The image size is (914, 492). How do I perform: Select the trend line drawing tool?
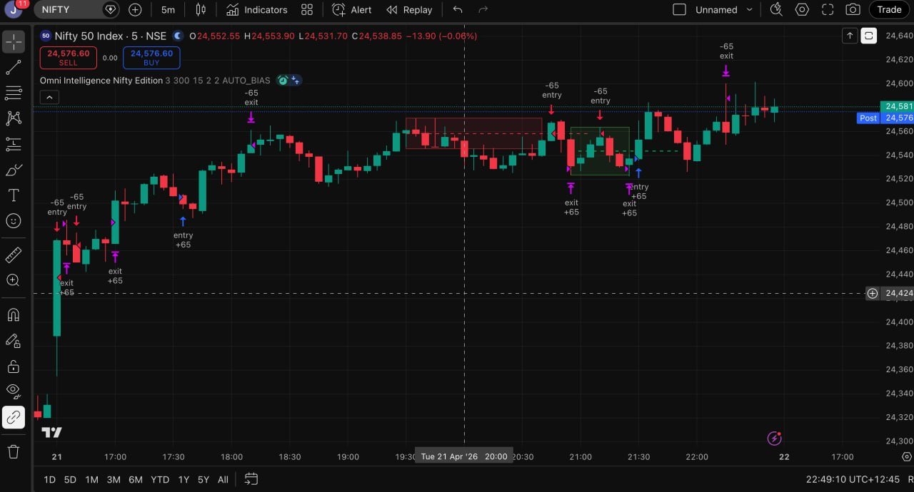click(14, 68)
